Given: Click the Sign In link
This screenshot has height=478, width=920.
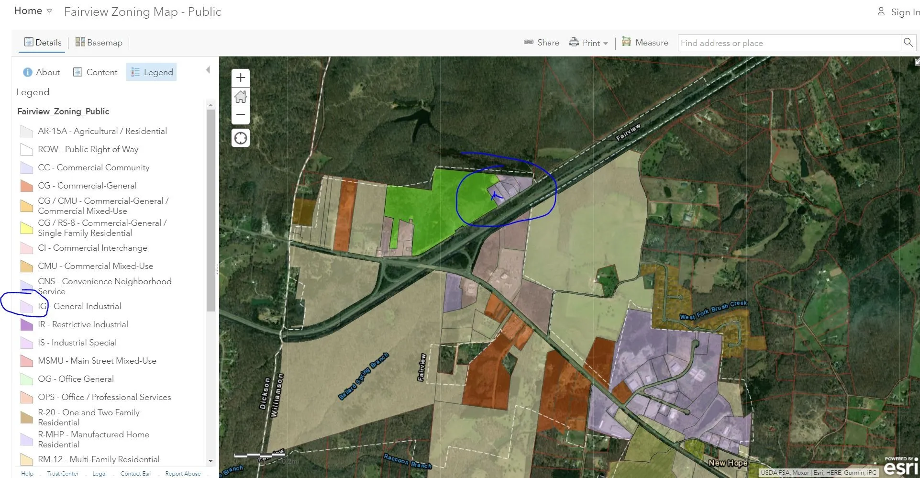Looking at the screenshot, I should 898,12.
